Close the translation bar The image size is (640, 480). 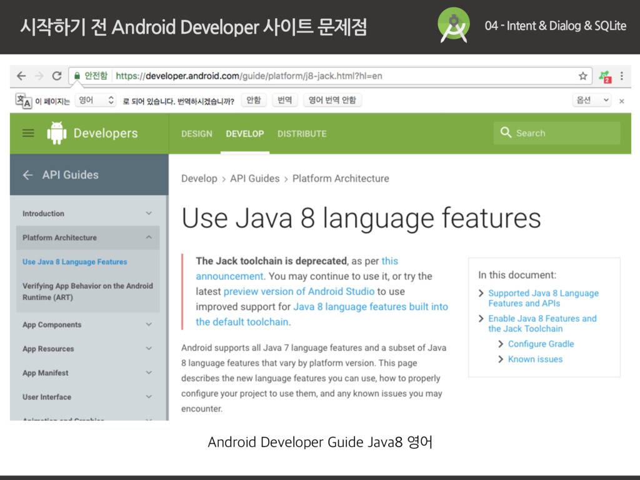click(621, 101)
